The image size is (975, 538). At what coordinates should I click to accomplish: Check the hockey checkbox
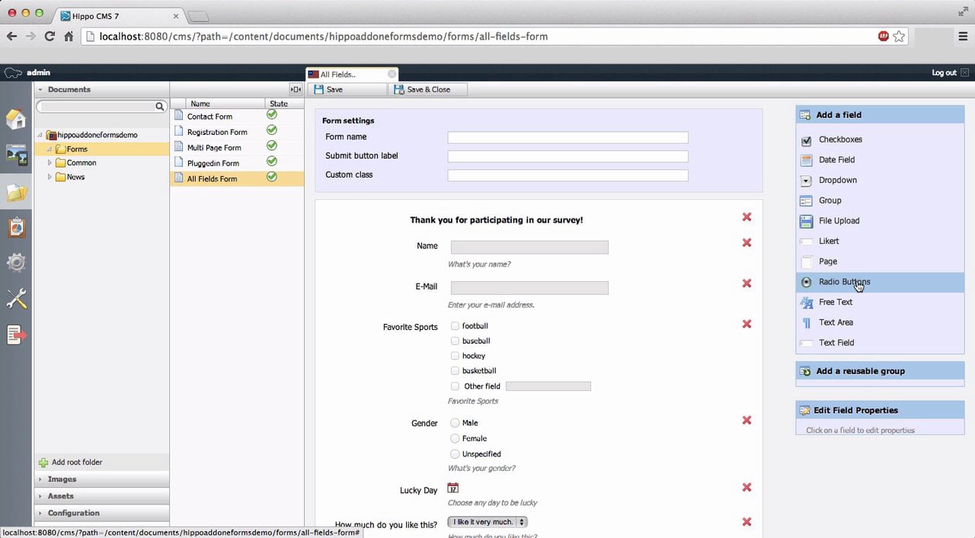[x=455, y=356]
